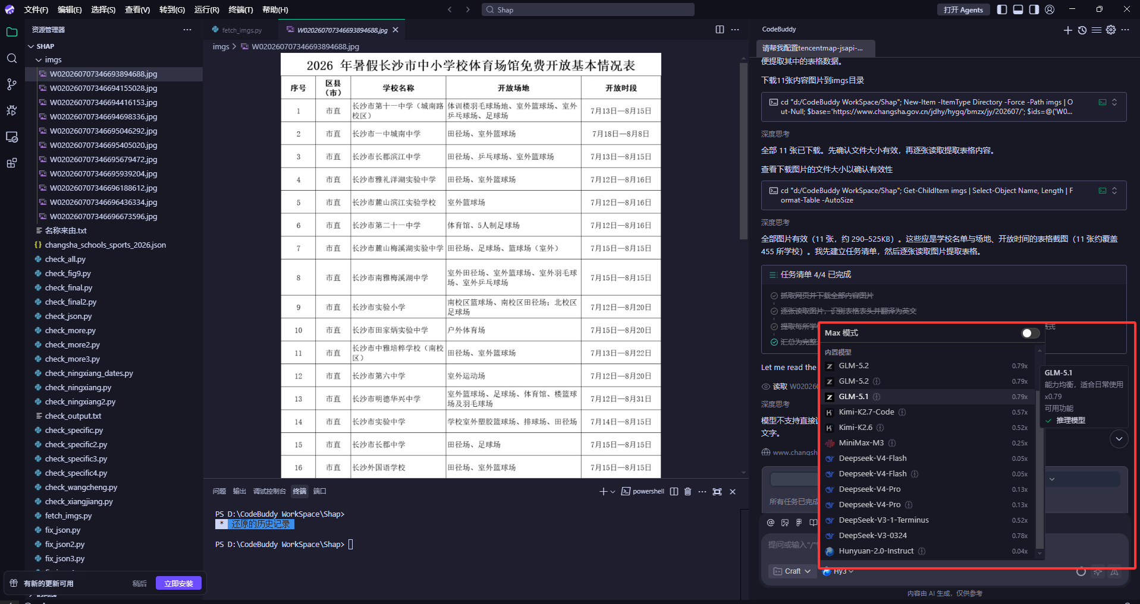Image resolution: width=1140 pixels, height=604 pixels.
Task: Open CodeBuddy chat history
Action: 1082,30
